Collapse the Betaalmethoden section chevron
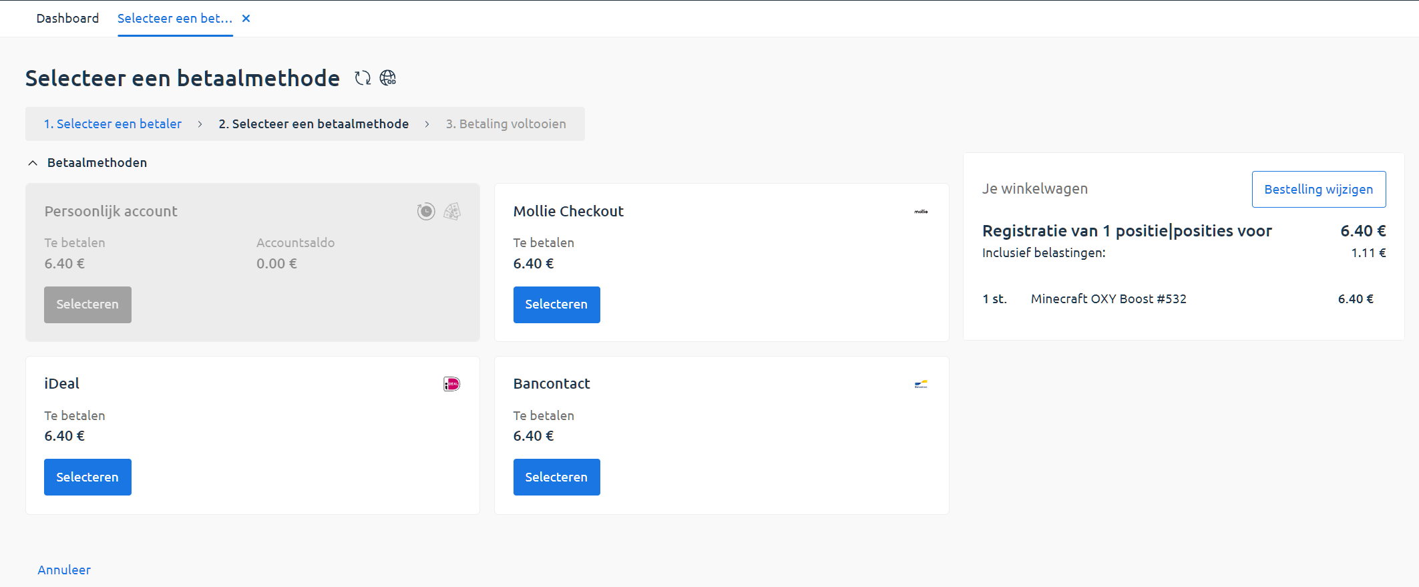Screen dimensions: 1419x587 point(33,163)
